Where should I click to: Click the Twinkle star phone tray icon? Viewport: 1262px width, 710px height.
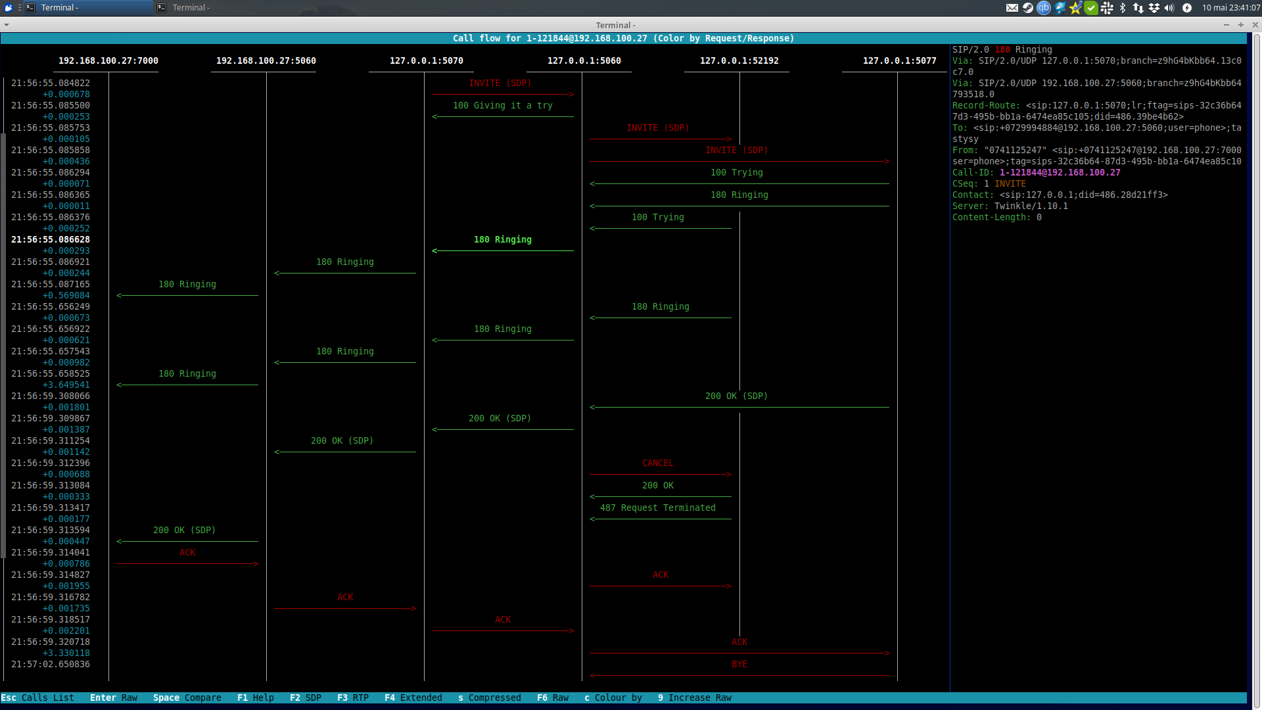pyautogui.click(x=1075, y=8)
